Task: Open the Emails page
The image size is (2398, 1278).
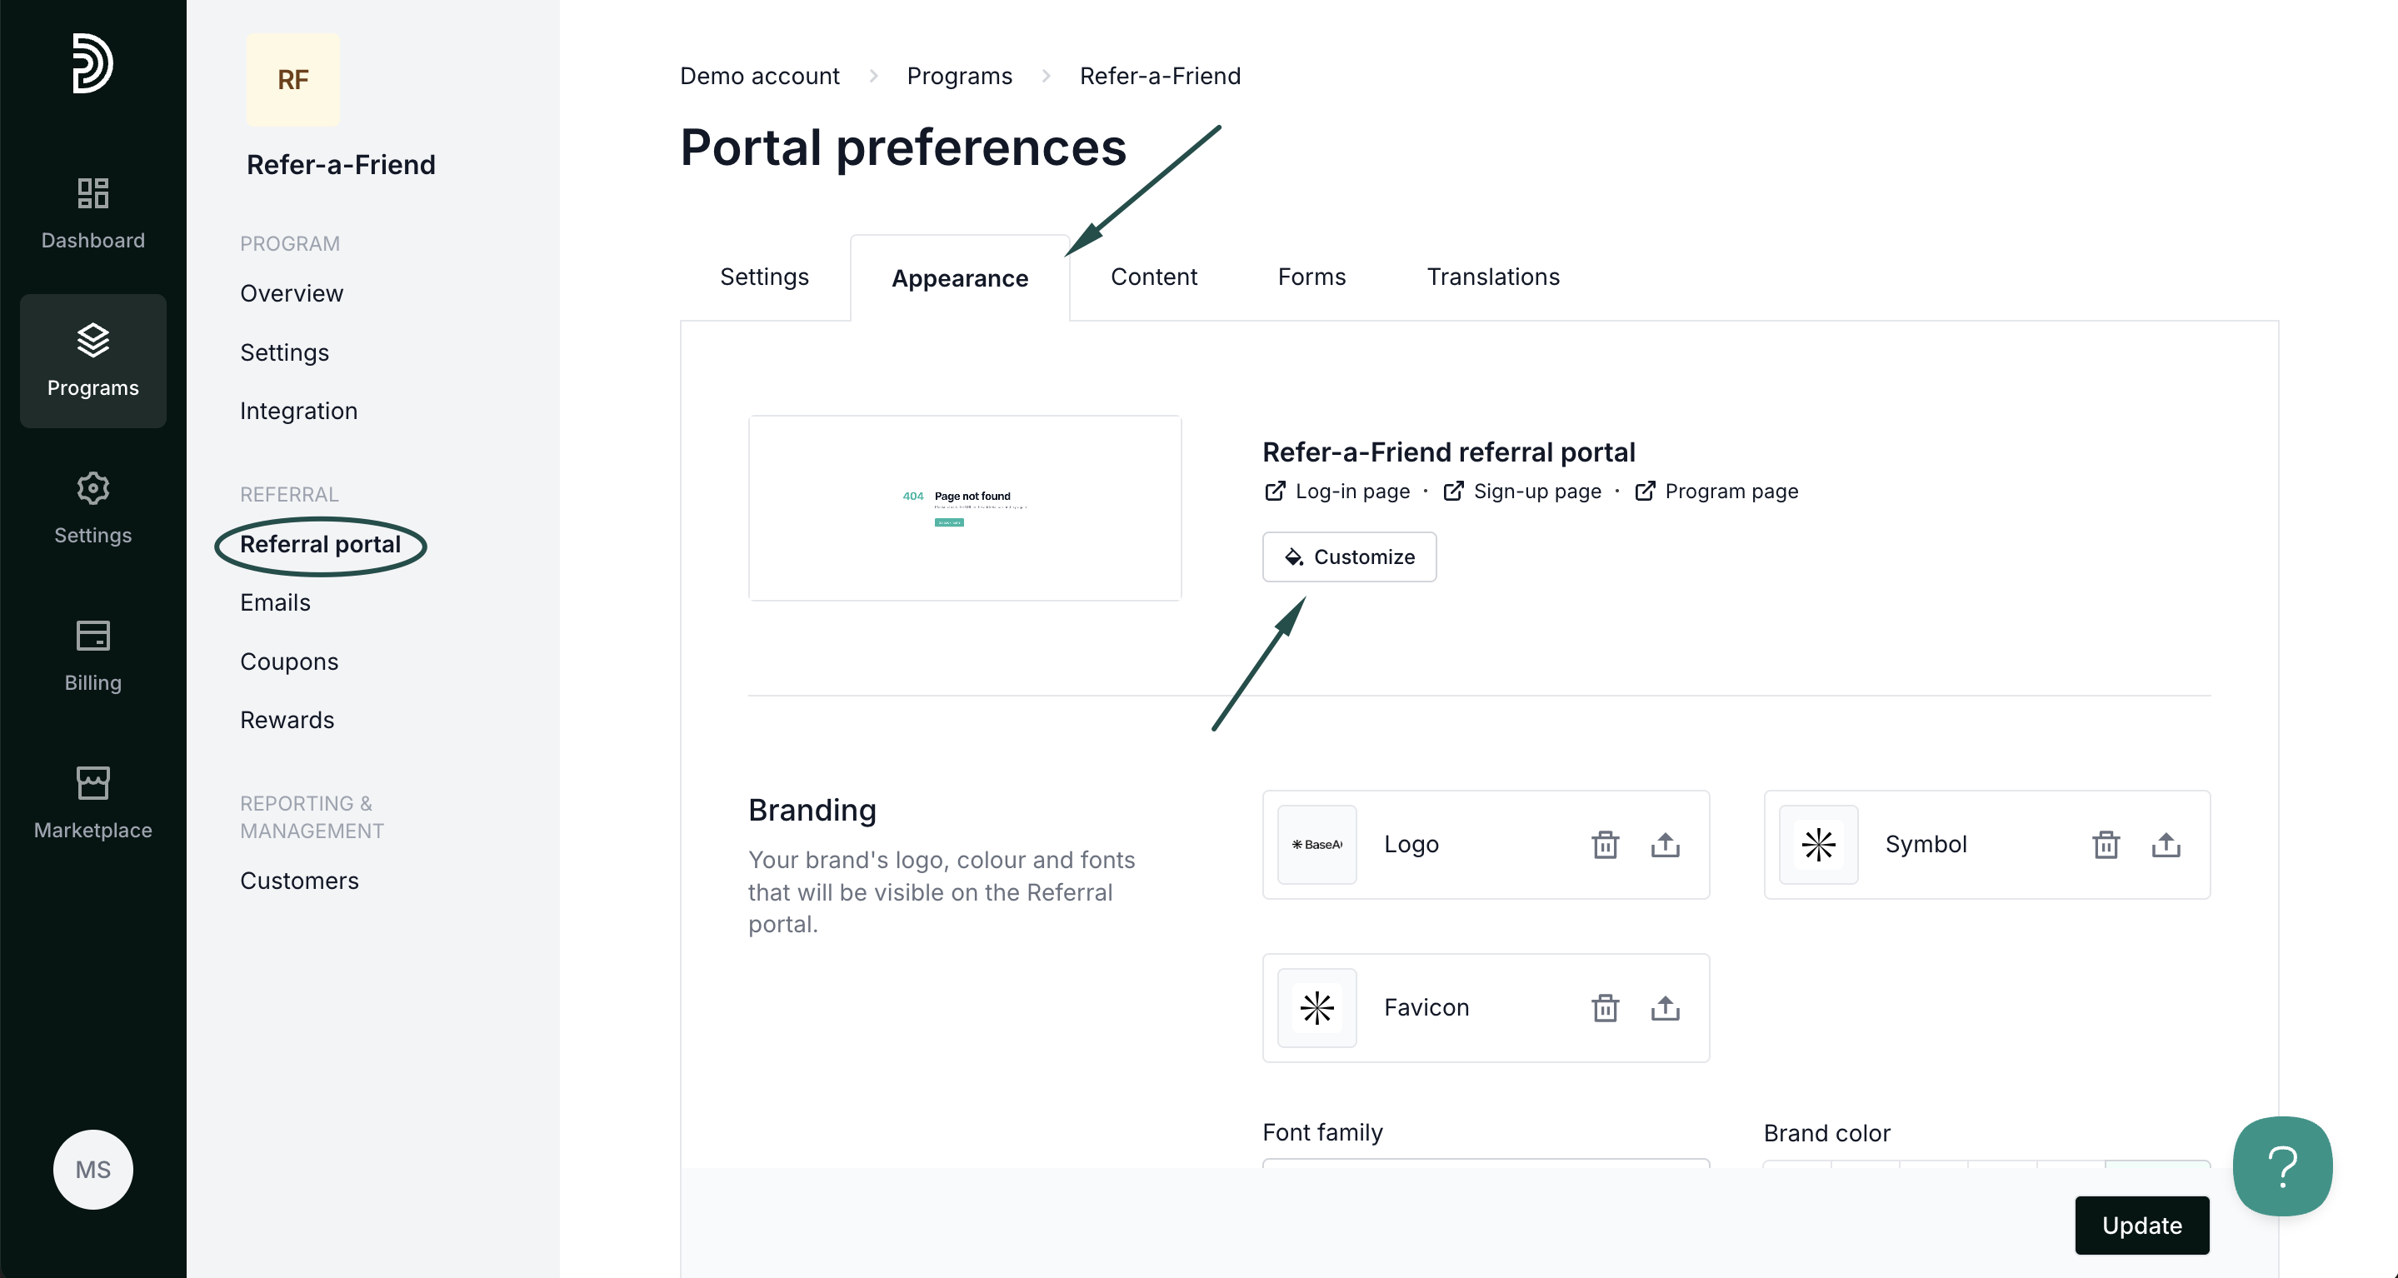Action: 276,602
